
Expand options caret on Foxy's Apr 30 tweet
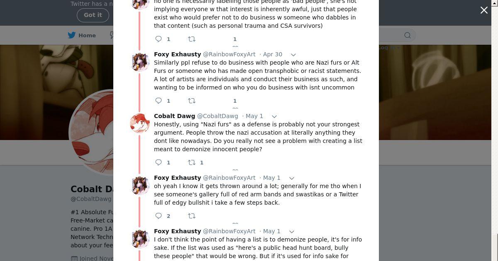tap(293, 55)
